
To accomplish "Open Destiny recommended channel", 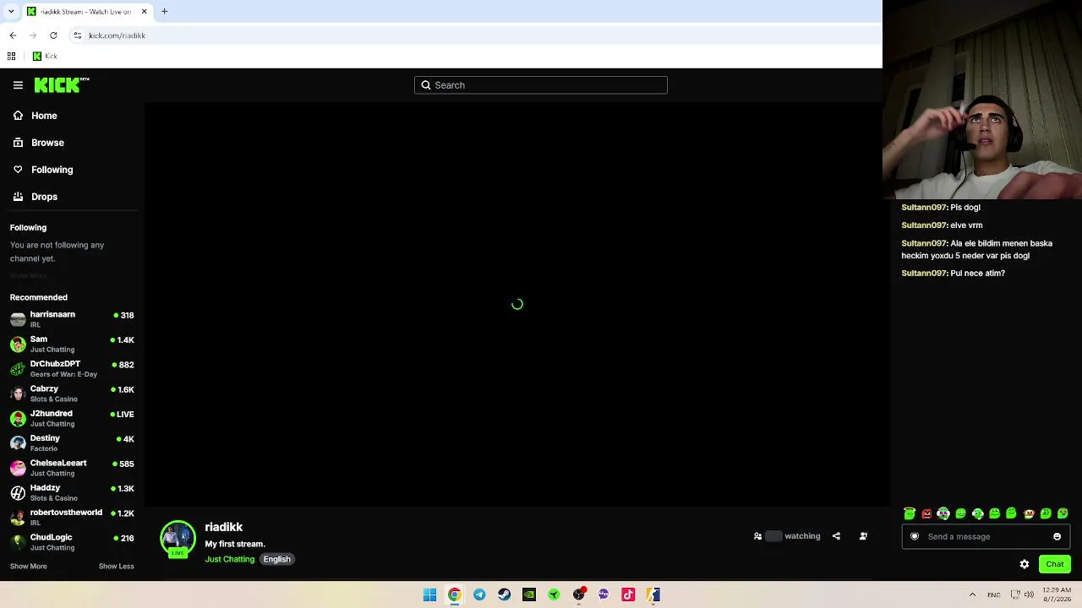I will click(72, 442).
